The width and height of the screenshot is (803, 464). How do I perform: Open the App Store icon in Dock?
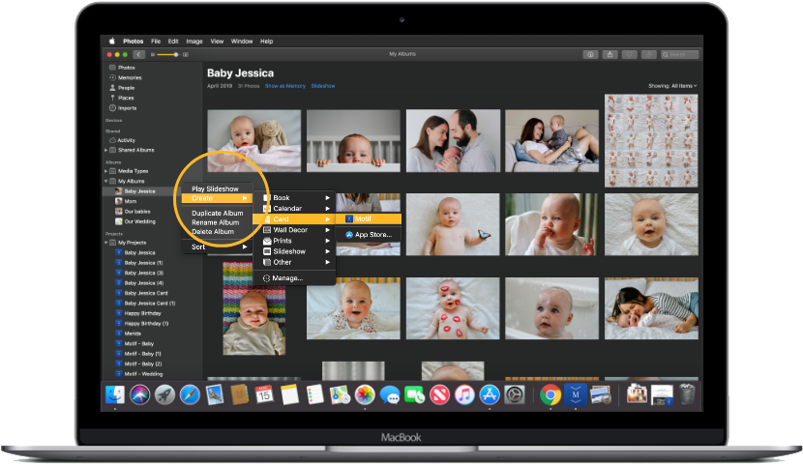490,395
